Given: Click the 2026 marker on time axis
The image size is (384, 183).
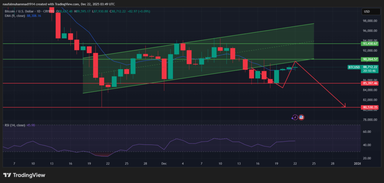Looking at the screenshot, I should [x=357, y=164].
